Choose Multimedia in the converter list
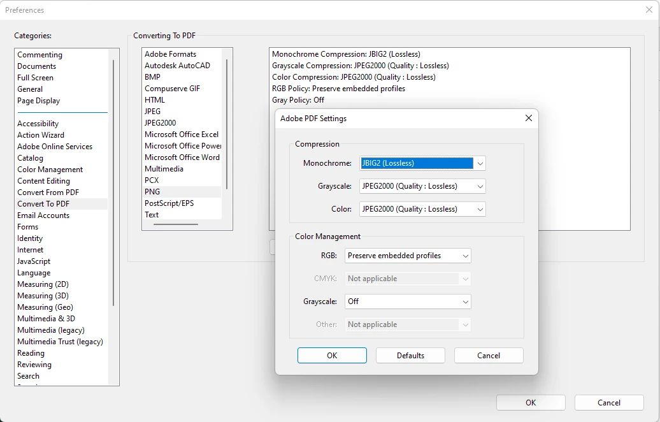This screenshot has height=422, width=660. 164,169
